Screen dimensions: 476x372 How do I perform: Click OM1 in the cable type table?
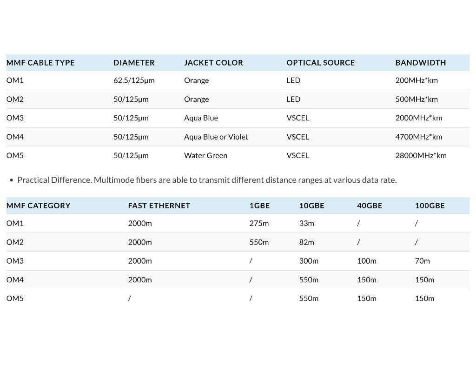(x=15, y=80)
